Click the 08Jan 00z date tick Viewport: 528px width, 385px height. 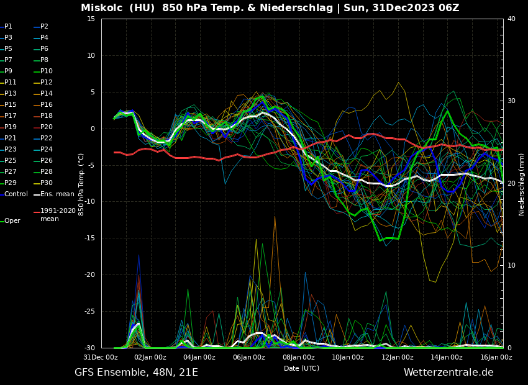click(x=299, y=357)
